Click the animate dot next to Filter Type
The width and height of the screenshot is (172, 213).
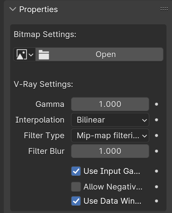157,135
